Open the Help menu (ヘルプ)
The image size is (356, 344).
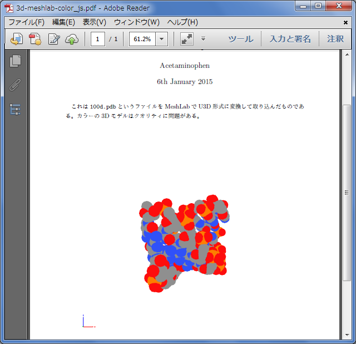182,22
